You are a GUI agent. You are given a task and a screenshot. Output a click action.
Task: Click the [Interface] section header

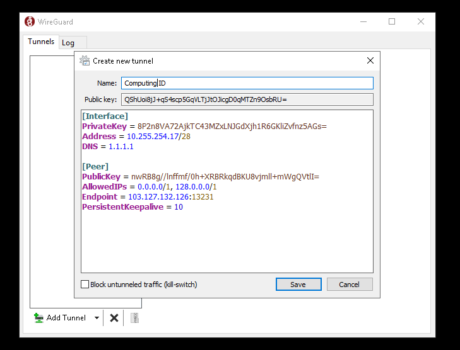(x=105, y=116)
